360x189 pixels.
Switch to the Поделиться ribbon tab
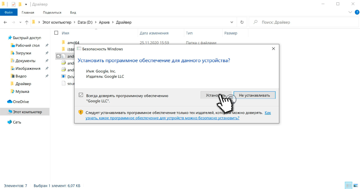(52, 12)
